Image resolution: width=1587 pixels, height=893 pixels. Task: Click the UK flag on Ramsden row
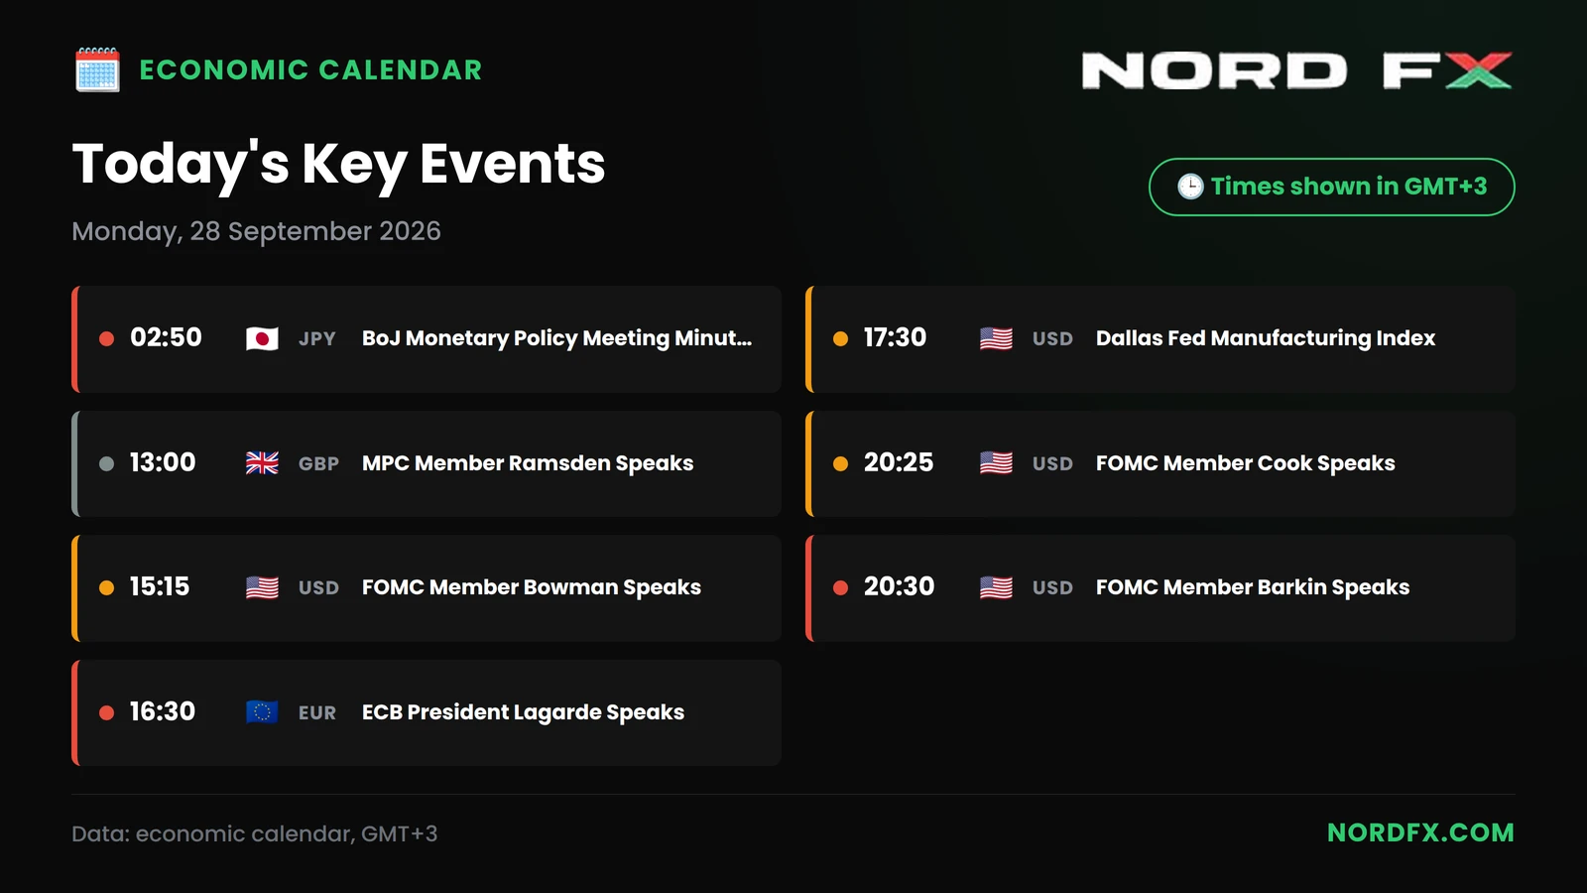(262, 463)
